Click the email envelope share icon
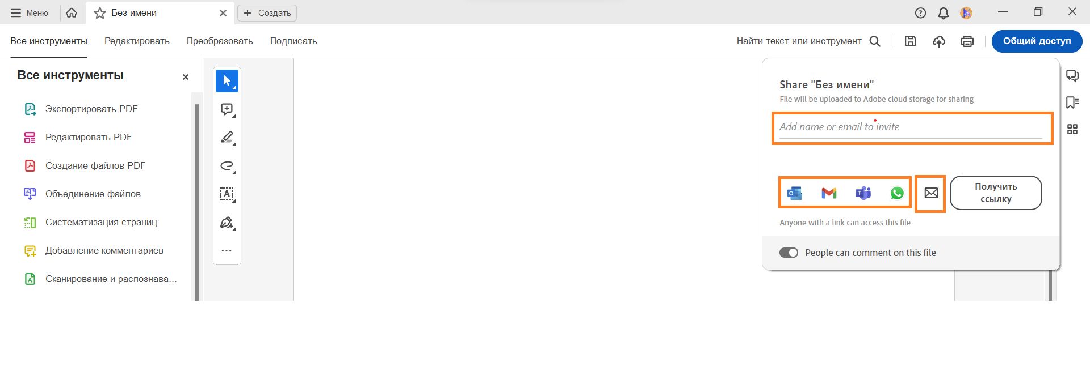The image size is (1090, 367). pyautogui.click(x=931, y=193)
